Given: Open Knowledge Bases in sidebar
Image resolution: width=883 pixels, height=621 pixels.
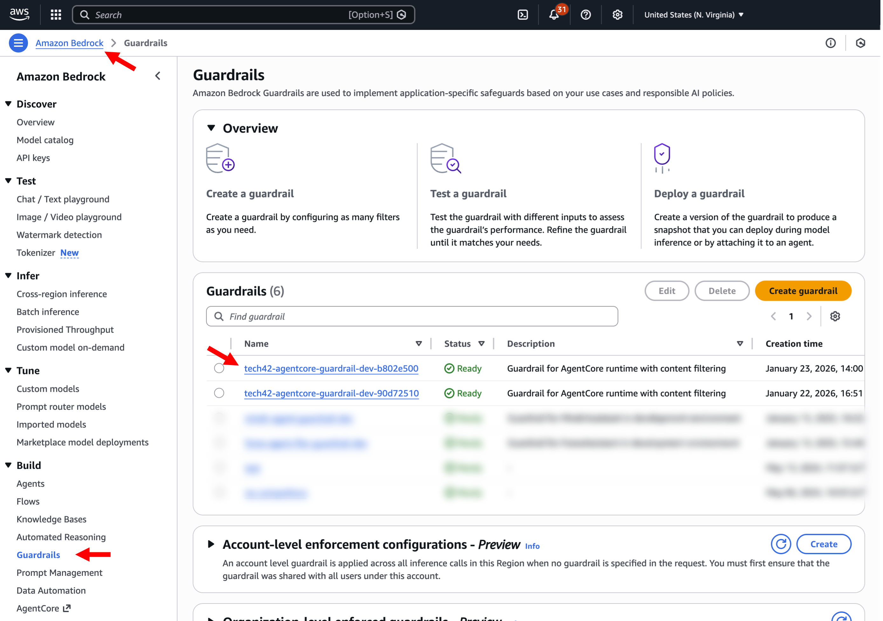Looking at the screenshot, I should [51, 519].
